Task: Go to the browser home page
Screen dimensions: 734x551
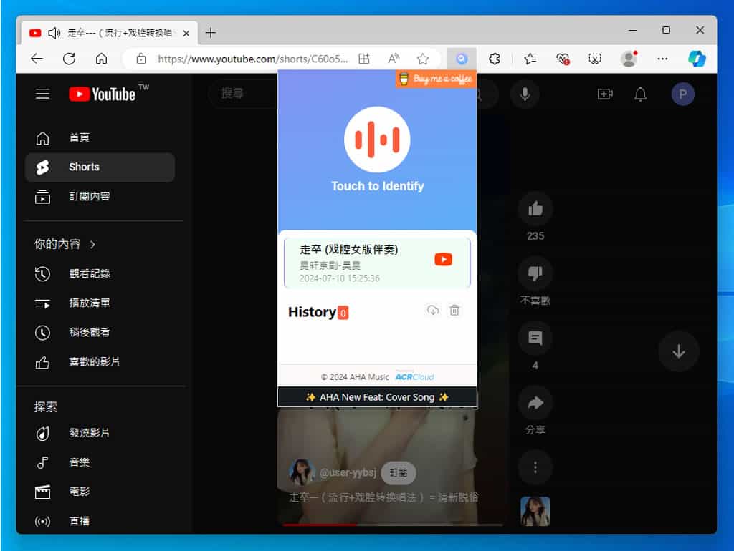Action: (x=101, y=59)
